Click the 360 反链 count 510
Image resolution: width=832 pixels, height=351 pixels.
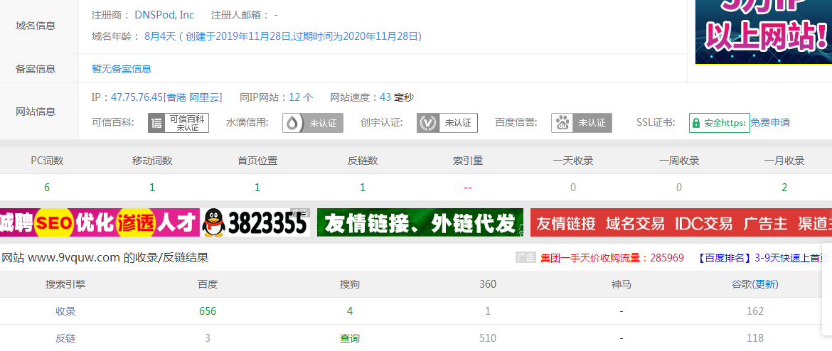tap(488, 337)
